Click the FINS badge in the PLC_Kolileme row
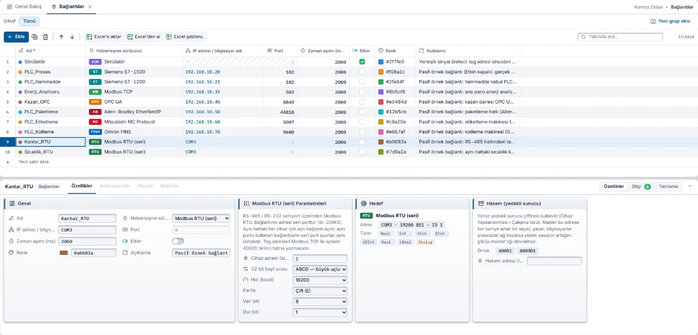Viewport: 698px width, 335px height. click(x=95, y=132)
